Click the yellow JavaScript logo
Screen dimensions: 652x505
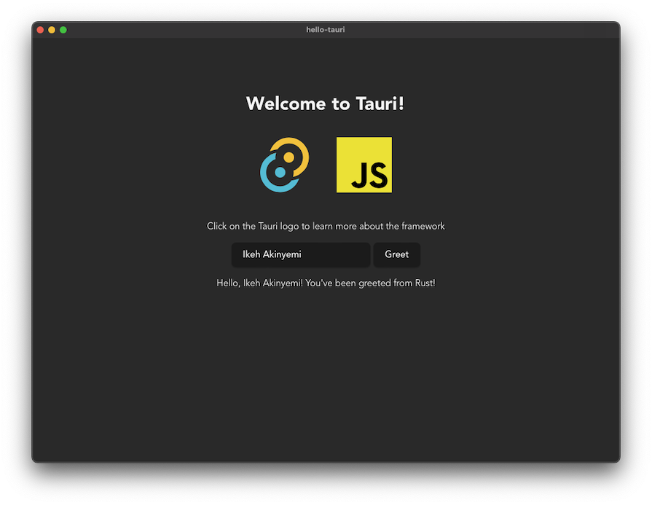click(364, 165)
